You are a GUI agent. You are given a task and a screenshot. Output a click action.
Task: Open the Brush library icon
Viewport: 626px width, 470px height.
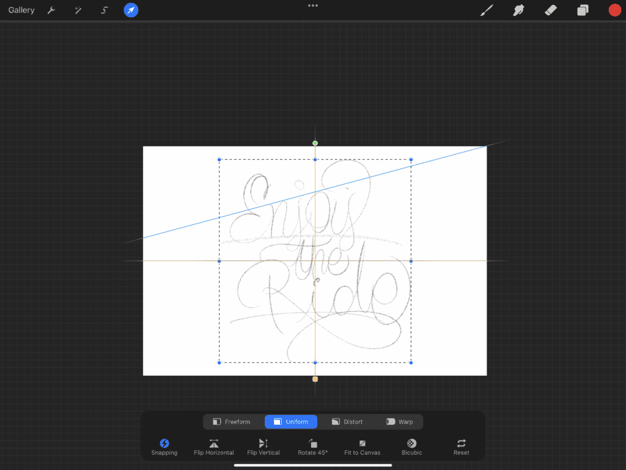(486, 10)
